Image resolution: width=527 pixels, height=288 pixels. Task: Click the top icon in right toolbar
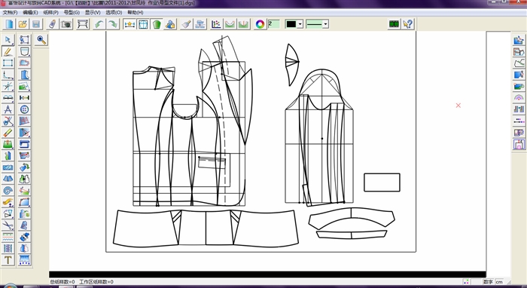pyautogui.click(x=519, y=40)
